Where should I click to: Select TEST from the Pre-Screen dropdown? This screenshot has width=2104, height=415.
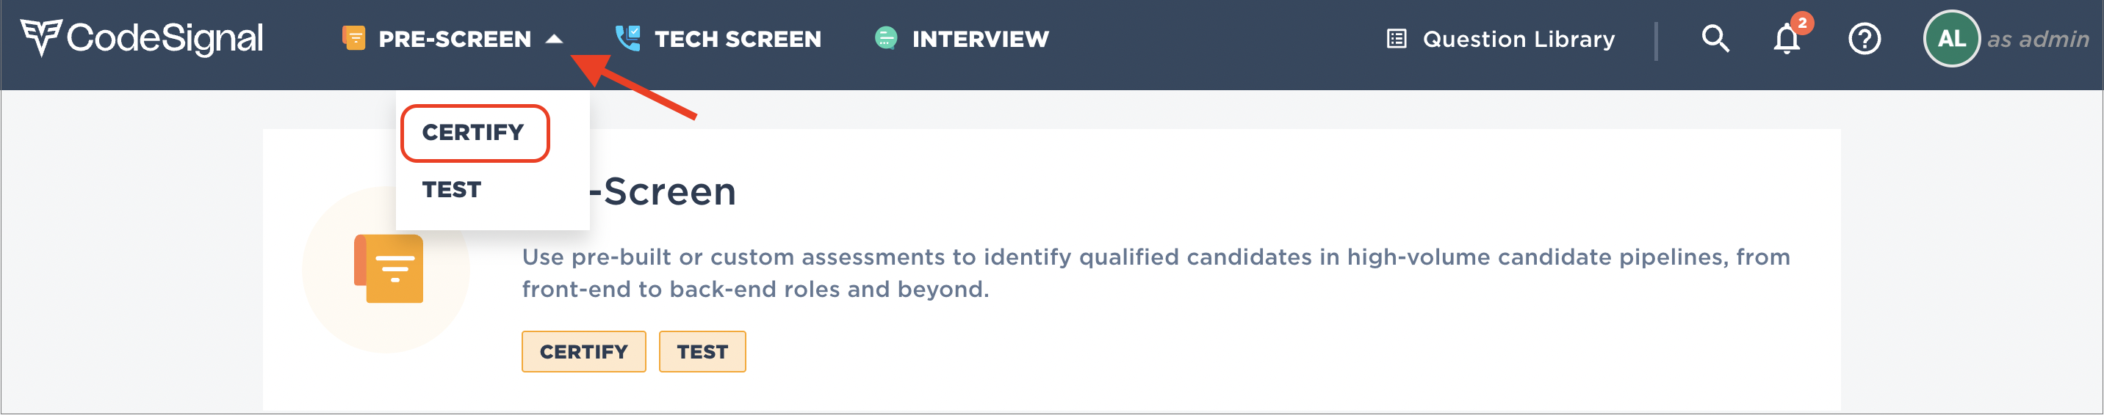pyautogui.click(x=452, y=189)
